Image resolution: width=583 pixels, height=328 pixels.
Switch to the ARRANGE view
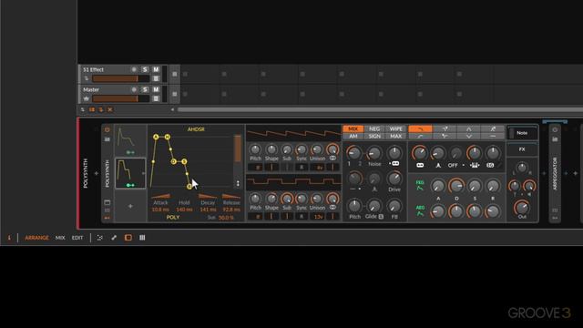click(x=36, y=238)
